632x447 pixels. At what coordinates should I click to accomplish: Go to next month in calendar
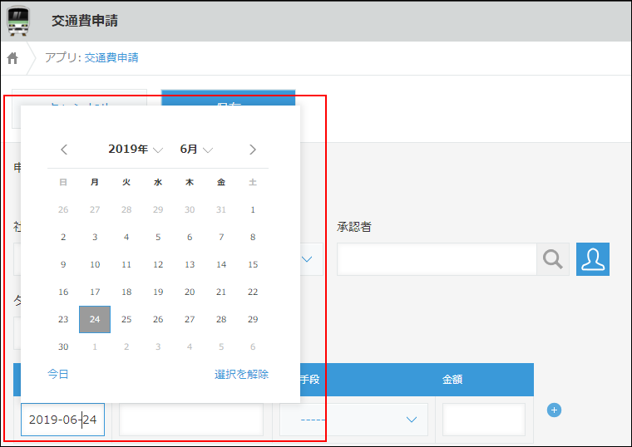click(252, 150)
